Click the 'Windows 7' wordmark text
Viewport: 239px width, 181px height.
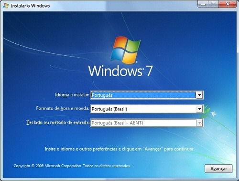click(x=120, y=71)
